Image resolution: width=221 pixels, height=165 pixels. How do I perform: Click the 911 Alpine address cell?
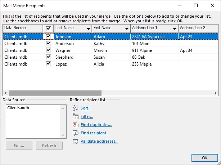click(154, 50)
